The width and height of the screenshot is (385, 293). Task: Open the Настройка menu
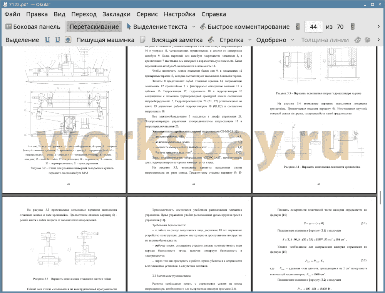[179, 14]
